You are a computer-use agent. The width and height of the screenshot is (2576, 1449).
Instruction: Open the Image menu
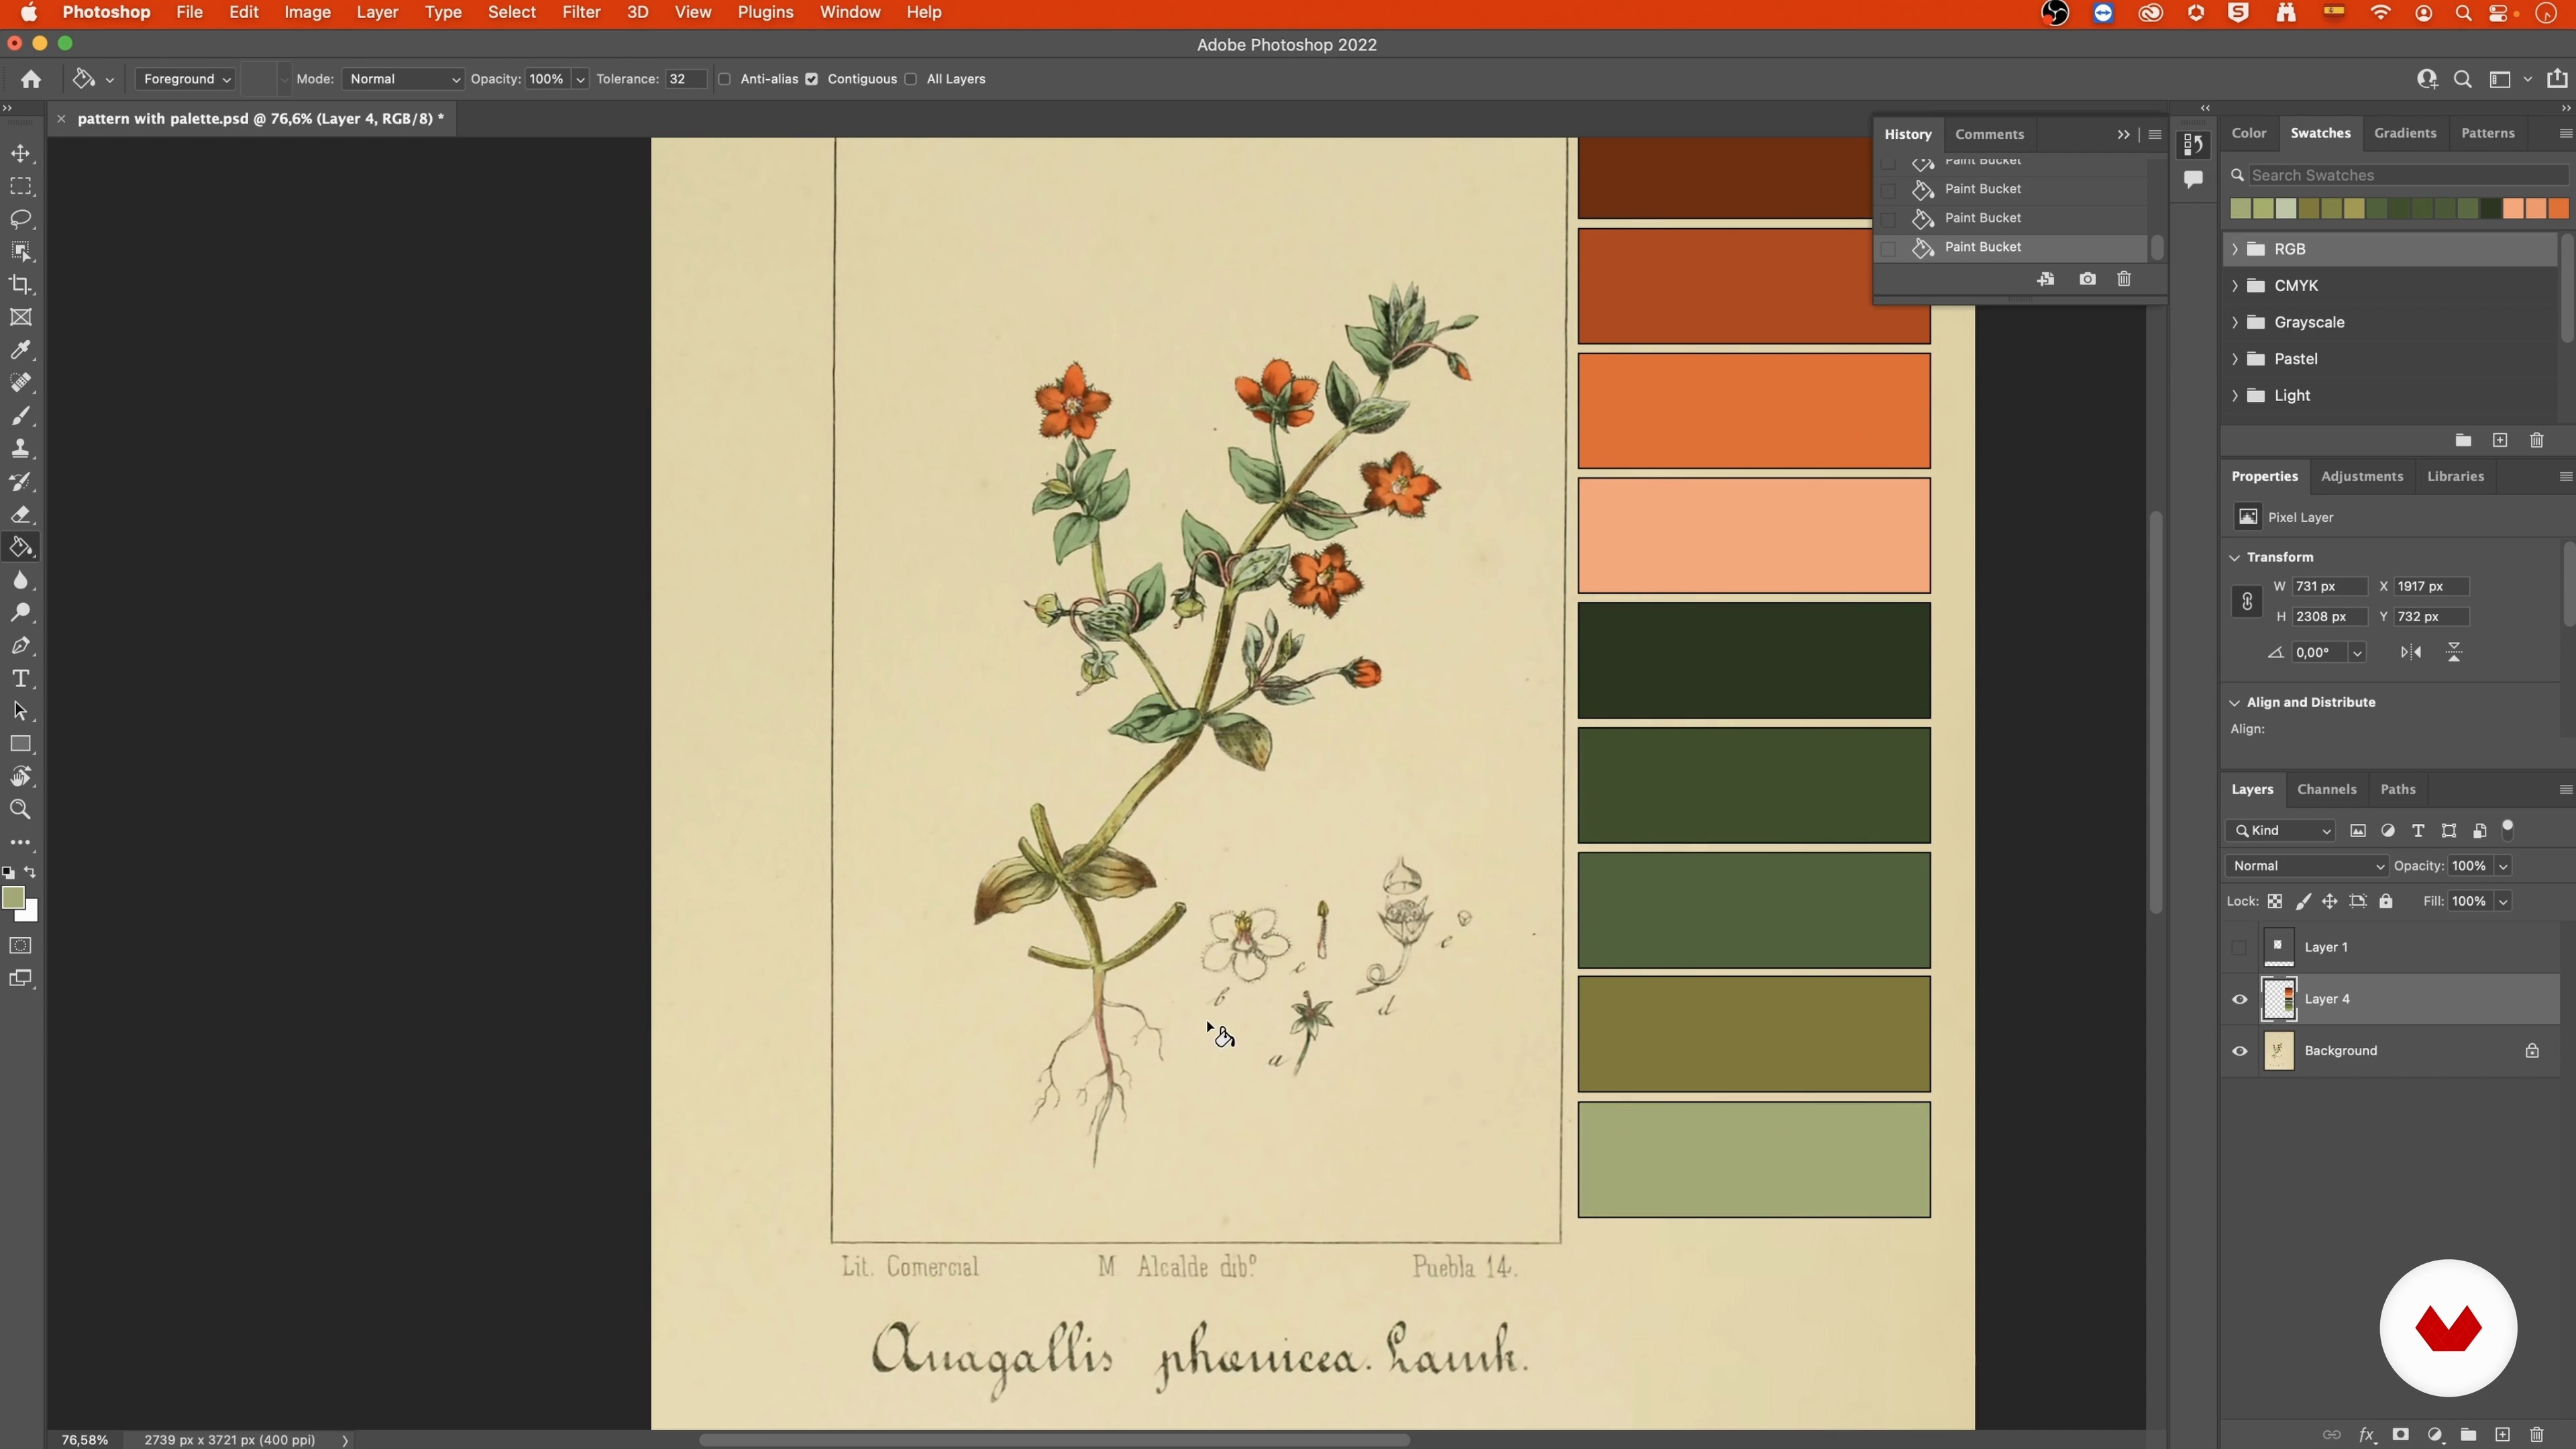coord(307,13)
